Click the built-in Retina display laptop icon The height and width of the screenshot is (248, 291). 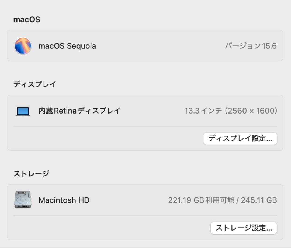(23, 111)
